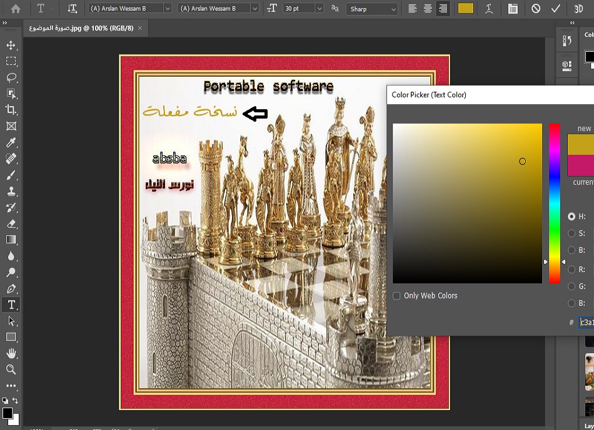Select the Move tool

pyautogui.click(x=11, y=45)
